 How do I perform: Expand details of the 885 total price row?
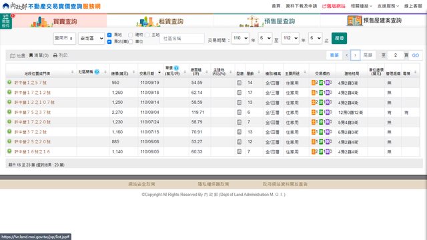point(9,141)
